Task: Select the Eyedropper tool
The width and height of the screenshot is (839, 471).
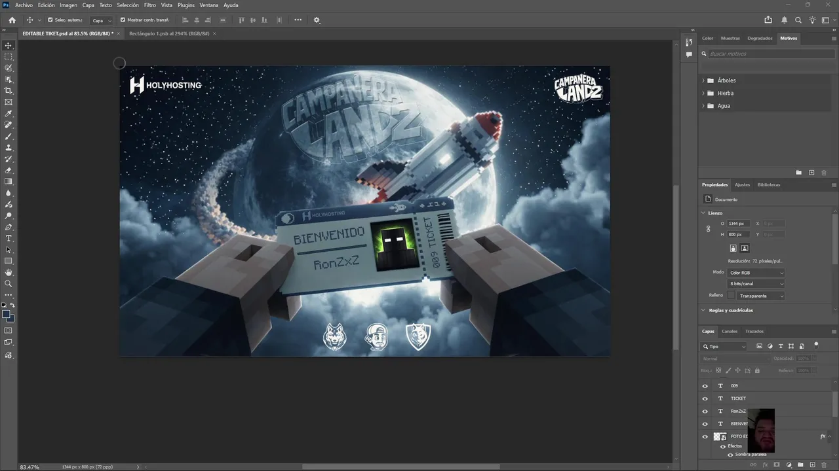Action: tap(9, 114)
